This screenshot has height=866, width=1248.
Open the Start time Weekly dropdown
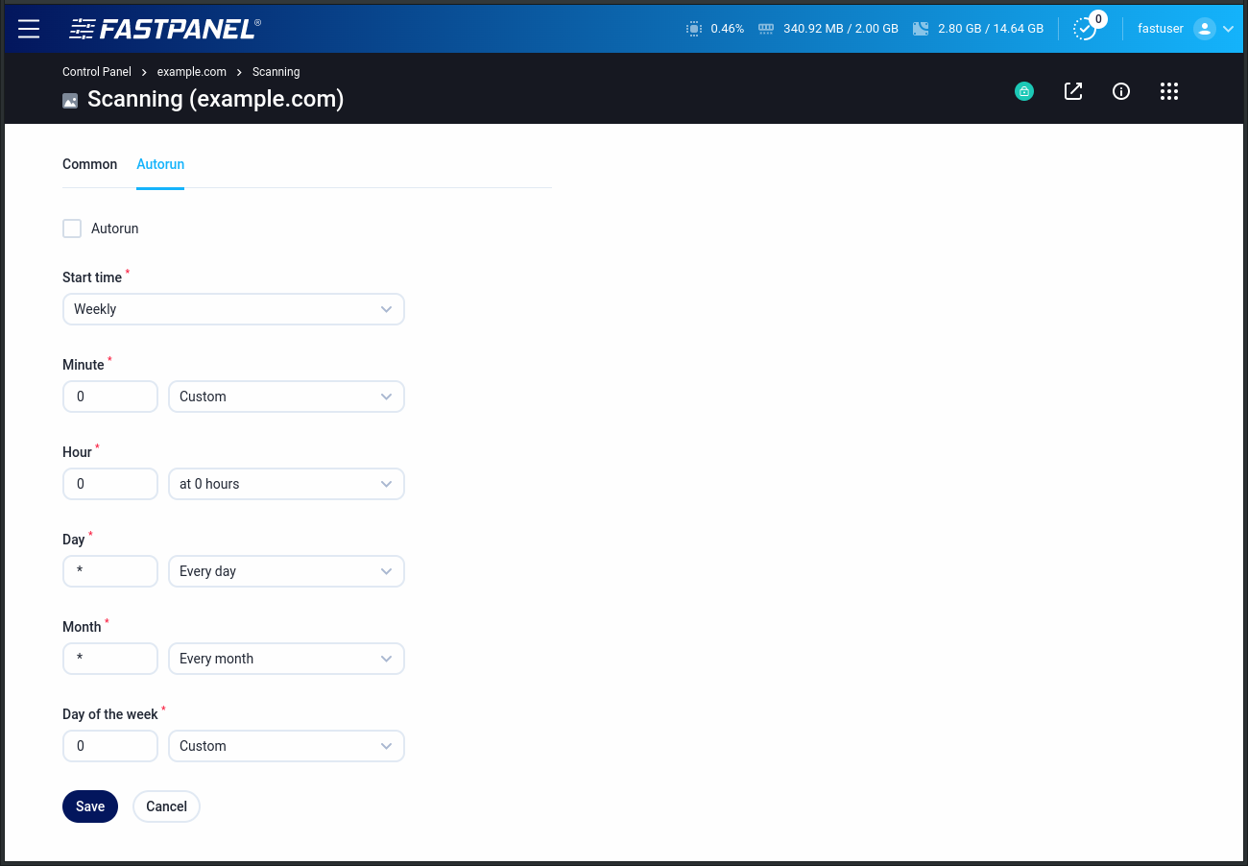tap(233, 309)
